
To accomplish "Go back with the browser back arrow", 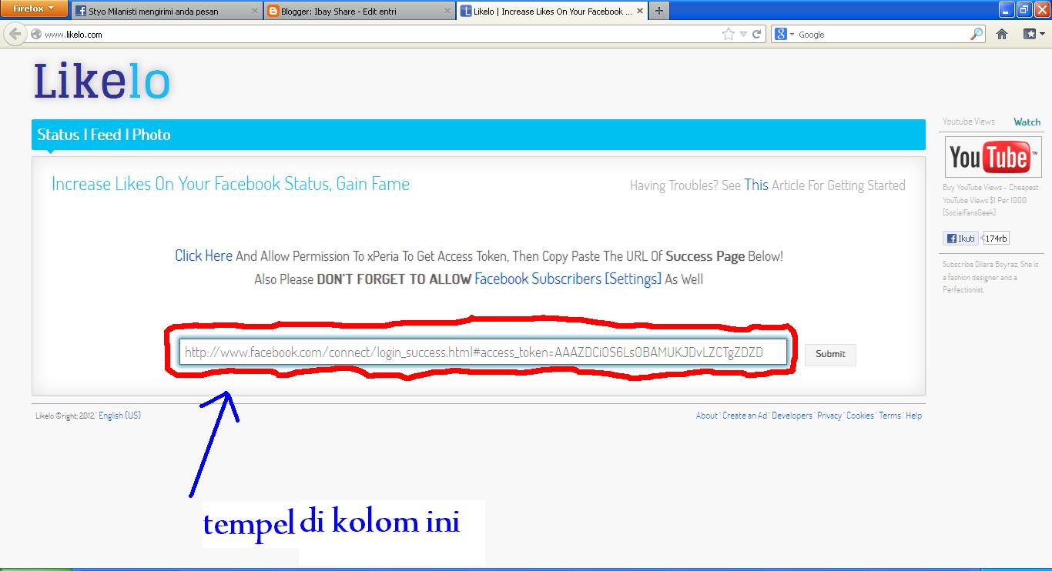I will pos(15,34).
